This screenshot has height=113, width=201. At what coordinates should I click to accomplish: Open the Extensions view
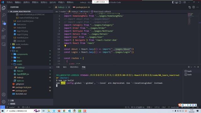coord(3,37)
